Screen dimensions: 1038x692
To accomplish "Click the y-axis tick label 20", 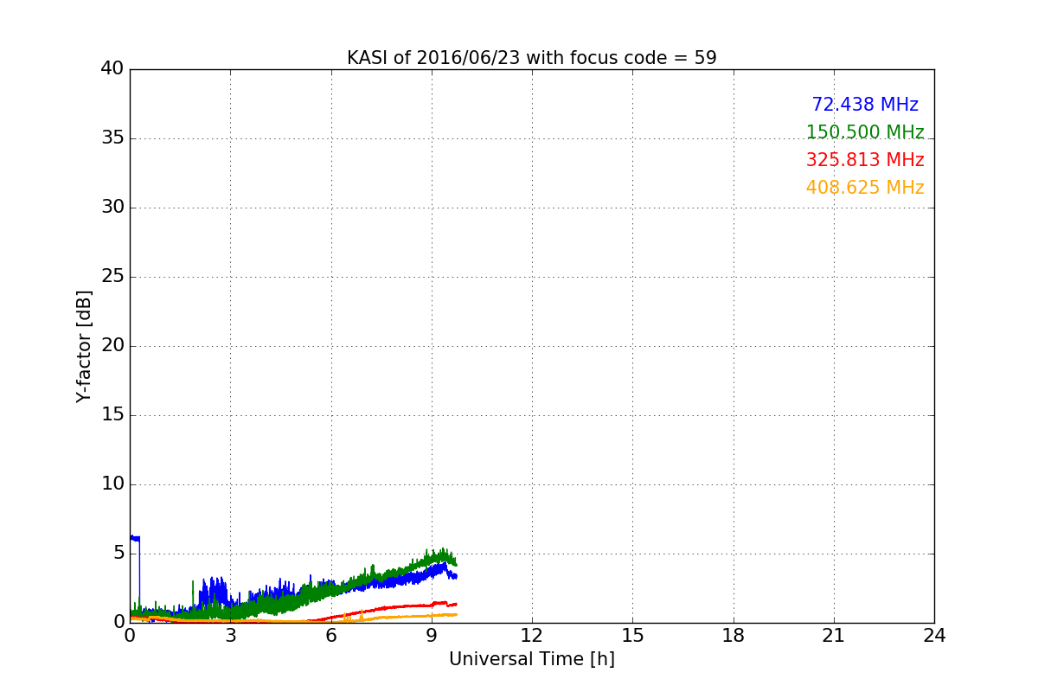I will point(112,346).
